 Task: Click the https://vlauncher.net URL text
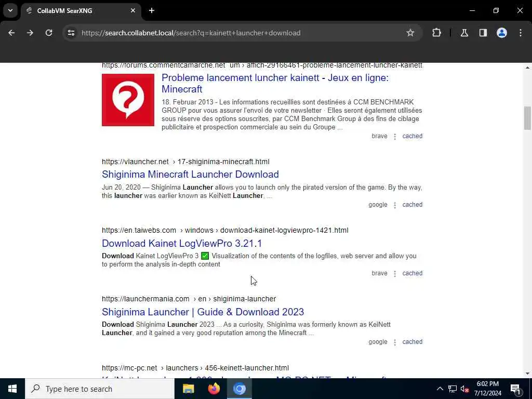135,162
